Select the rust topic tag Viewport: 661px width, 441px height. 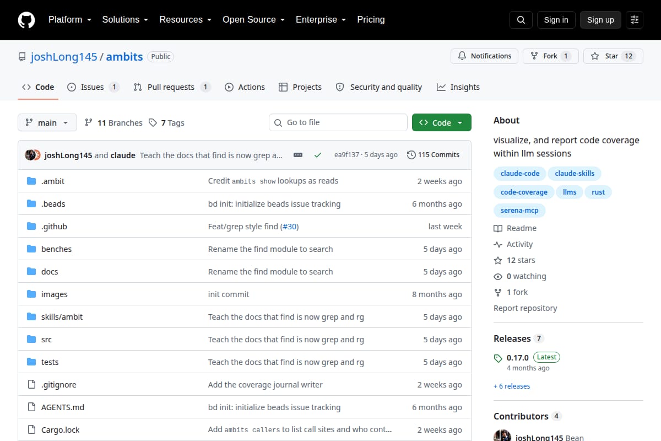point(598,192)
